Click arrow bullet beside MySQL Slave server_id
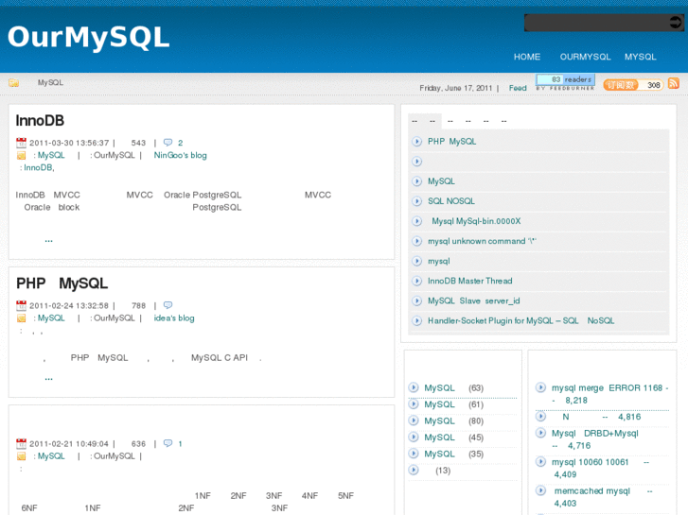The width and height of the screenshot is (688, 515). click(x=416, y=301)
